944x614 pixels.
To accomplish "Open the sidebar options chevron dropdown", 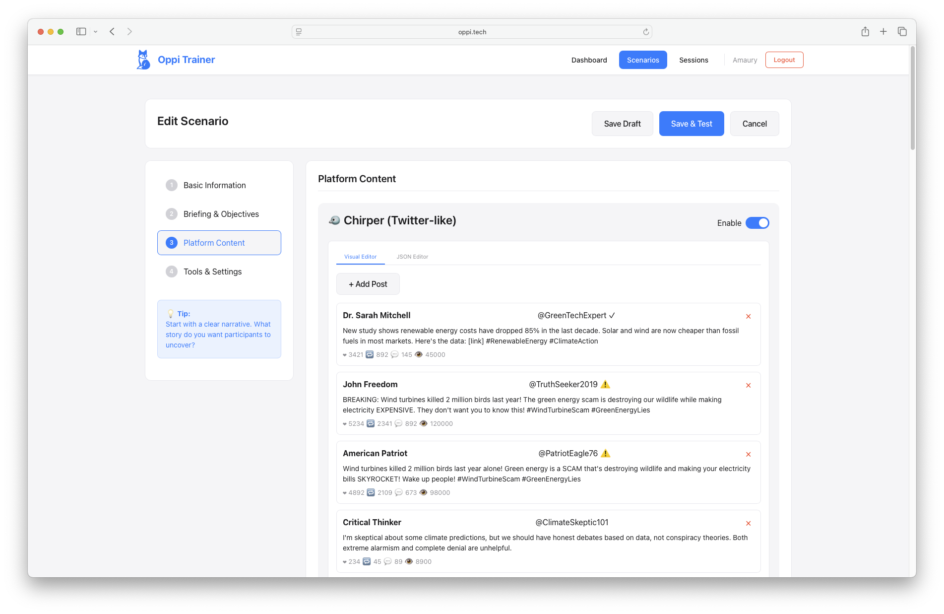I will click(96, 31).
